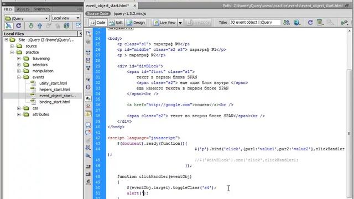Click the Expand all icon
354x199 pixels.
pyautogui.click(x=88, y=68)
